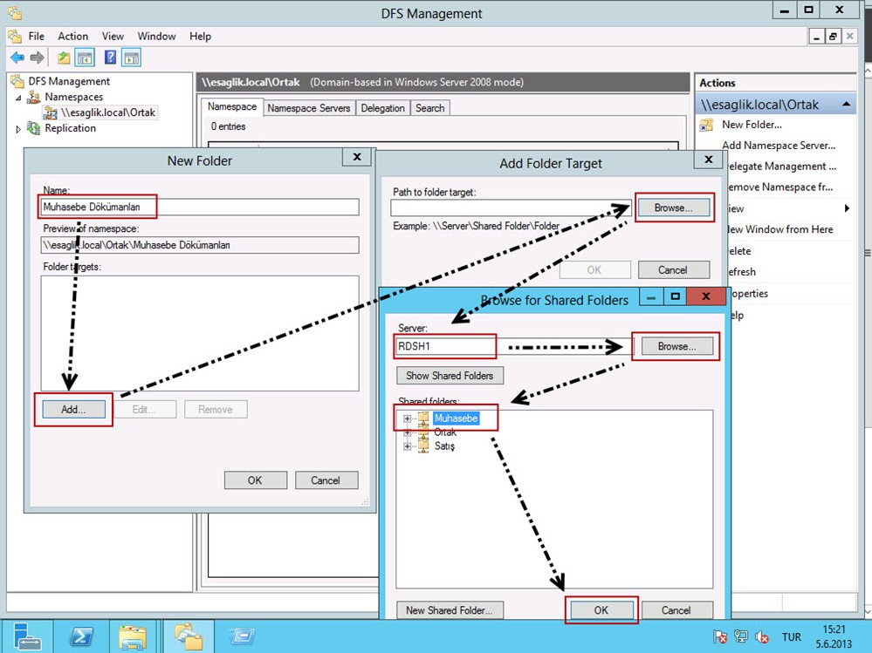Viewport: 872px width, 653px height.
Task: Expand the Muhasebe shared folder node
Action: coord(407,418)
